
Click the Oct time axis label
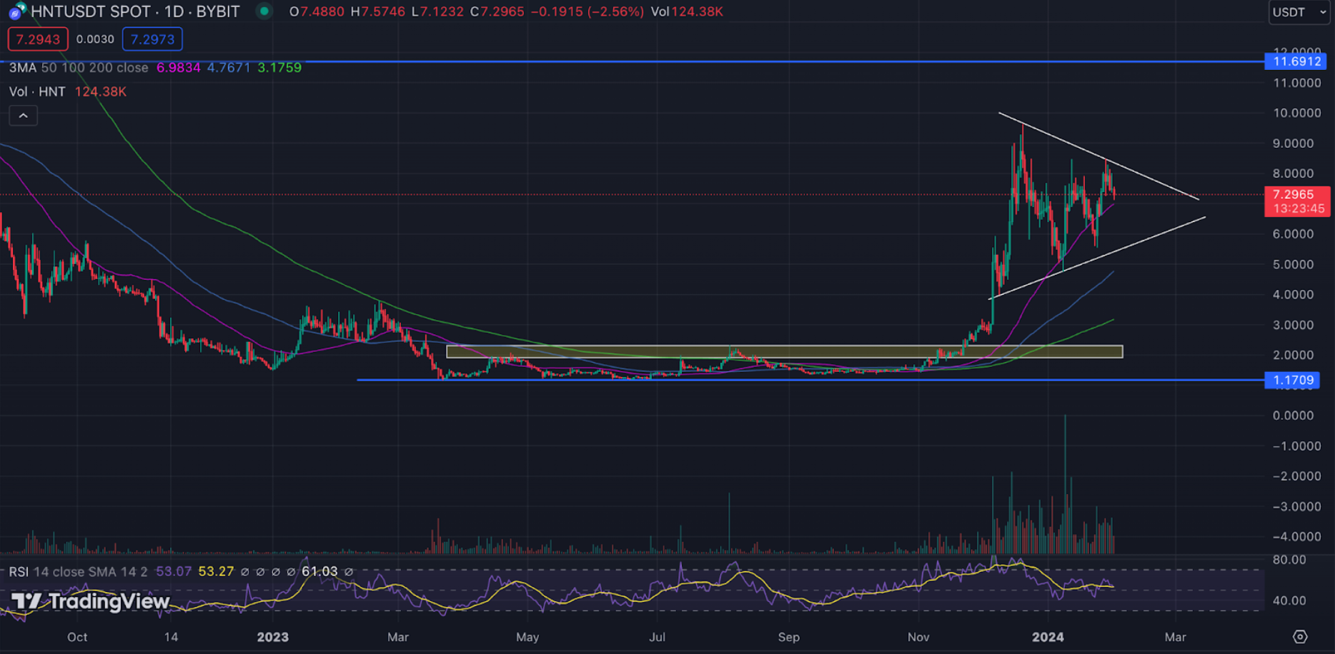(77, 637)
